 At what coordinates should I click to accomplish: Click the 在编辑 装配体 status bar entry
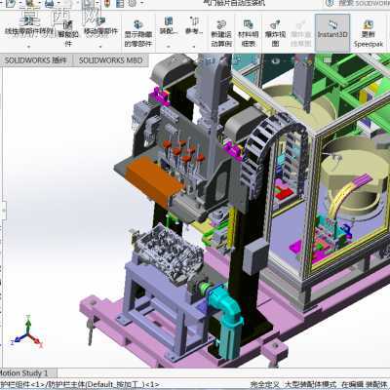(x=366, y=384)
